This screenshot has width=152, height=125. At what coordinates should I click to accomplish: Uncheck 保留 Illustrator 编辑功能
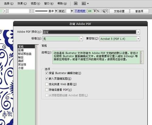[x=47, y=73]
